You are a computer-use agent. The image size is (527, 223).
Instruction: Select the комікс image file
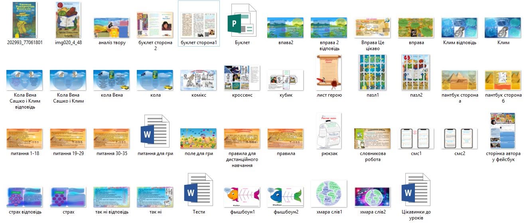[x=199, y=80]
